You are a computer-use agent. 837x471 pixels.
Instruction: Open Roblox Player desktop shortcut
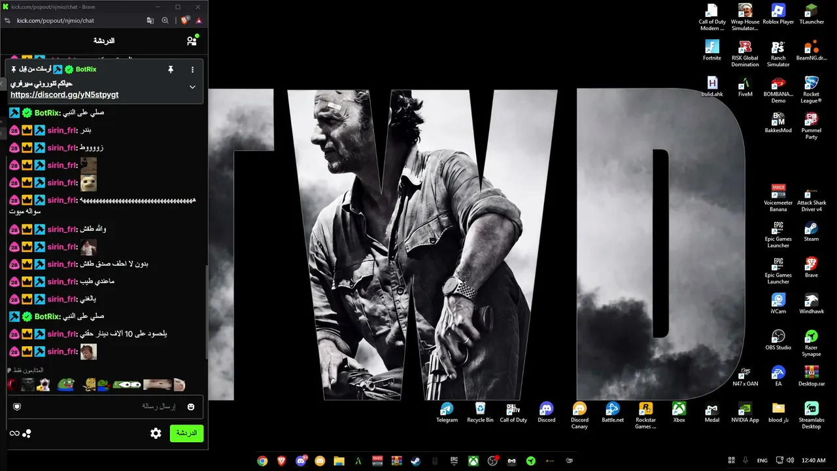tap(778, 14)
